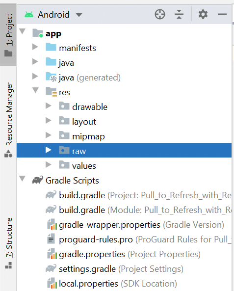This screenshot has height=291, width=234.
Task: Expand the drawable folder
Action: [49, 106]
